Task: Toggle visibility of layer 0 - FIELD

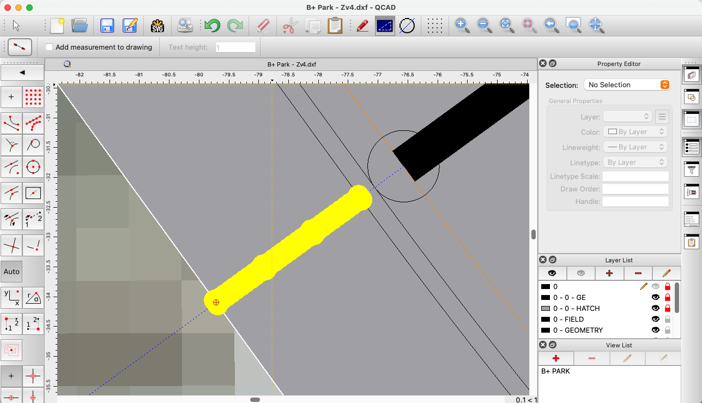Action: 656,319
